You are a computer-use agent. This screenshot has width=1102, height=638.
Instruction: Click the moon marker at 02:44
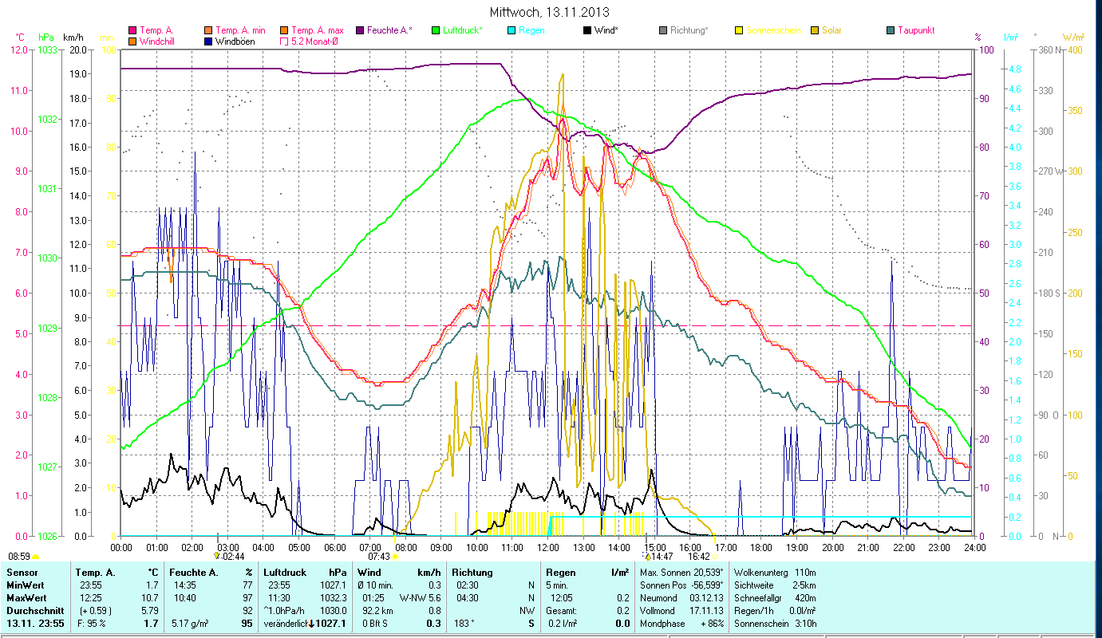[x=217, y=556]
